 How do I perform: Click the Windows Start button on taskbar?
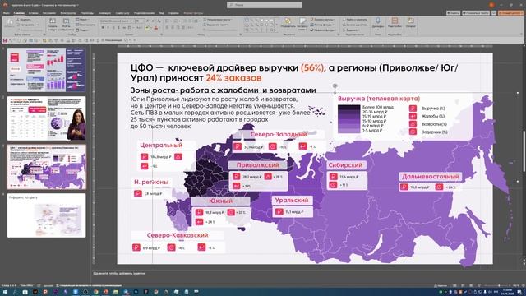click(x=5, y=292)
